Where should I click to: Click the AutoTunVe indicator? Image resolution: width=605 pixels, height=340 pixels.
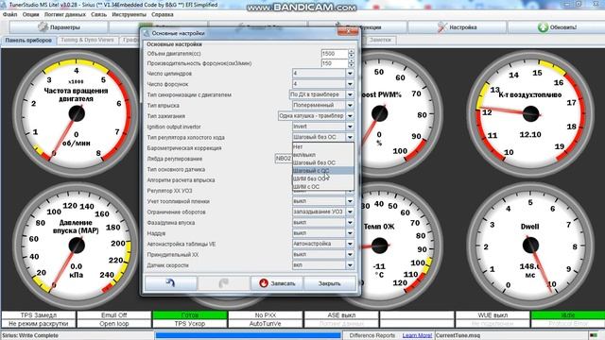265,324
